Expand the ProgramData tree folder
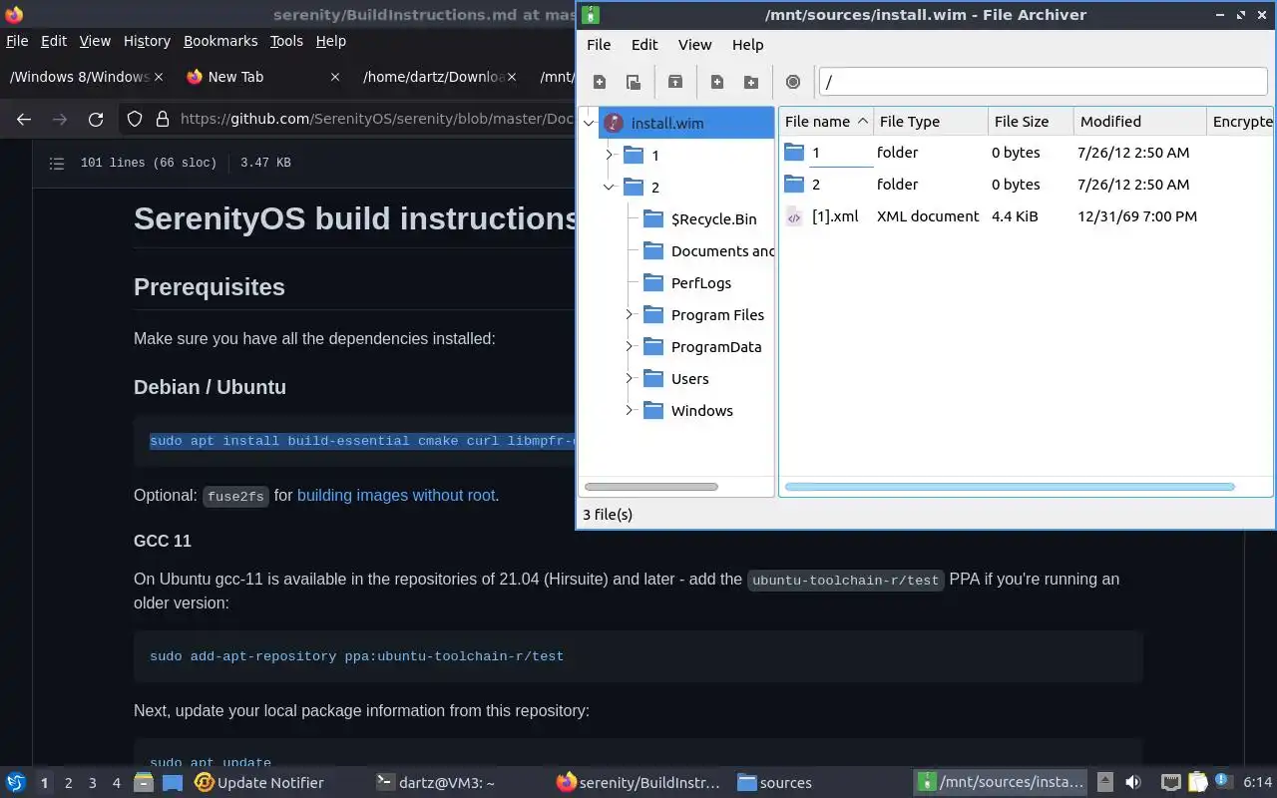This screenshot has width=1277, height=798. coord(630,347)
